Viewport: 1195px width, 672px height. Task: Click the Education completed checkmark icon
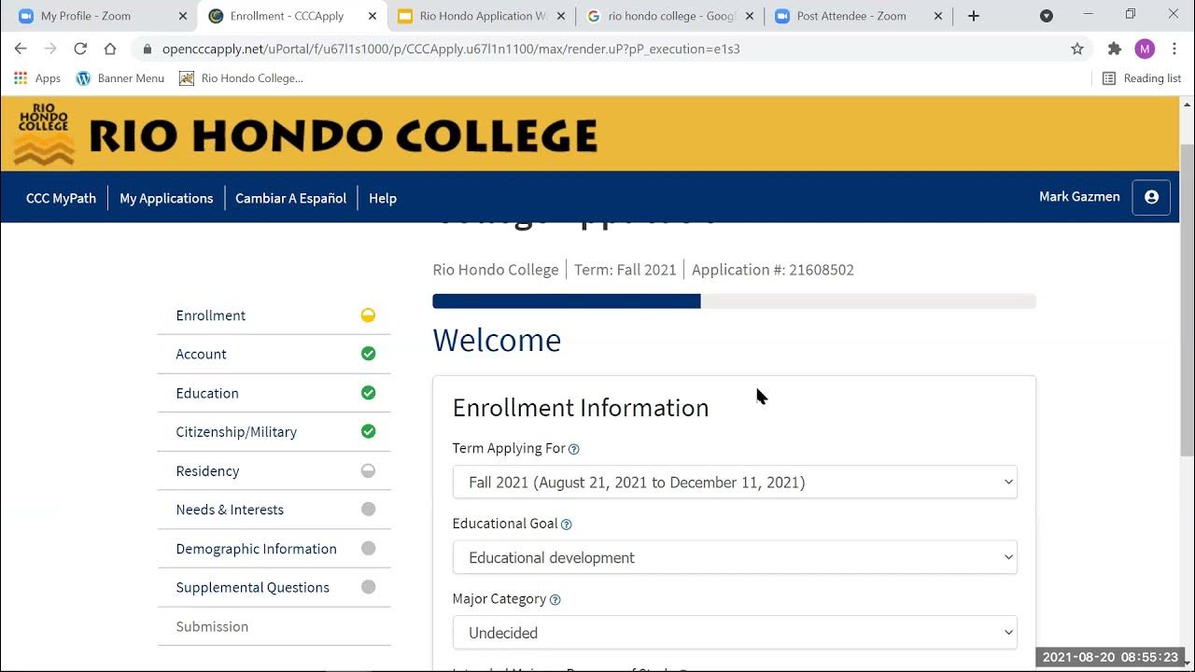(368, 393)
